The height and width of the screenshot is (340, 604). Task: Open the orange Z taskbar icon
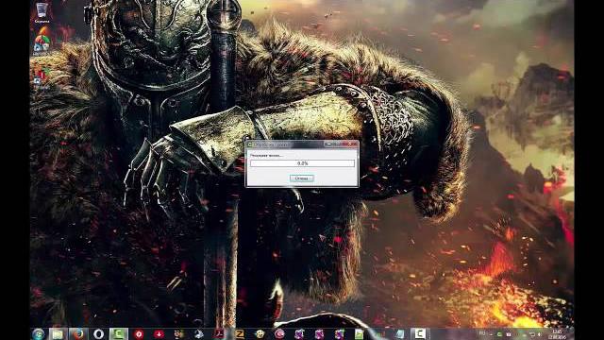(x=240, y=334)
